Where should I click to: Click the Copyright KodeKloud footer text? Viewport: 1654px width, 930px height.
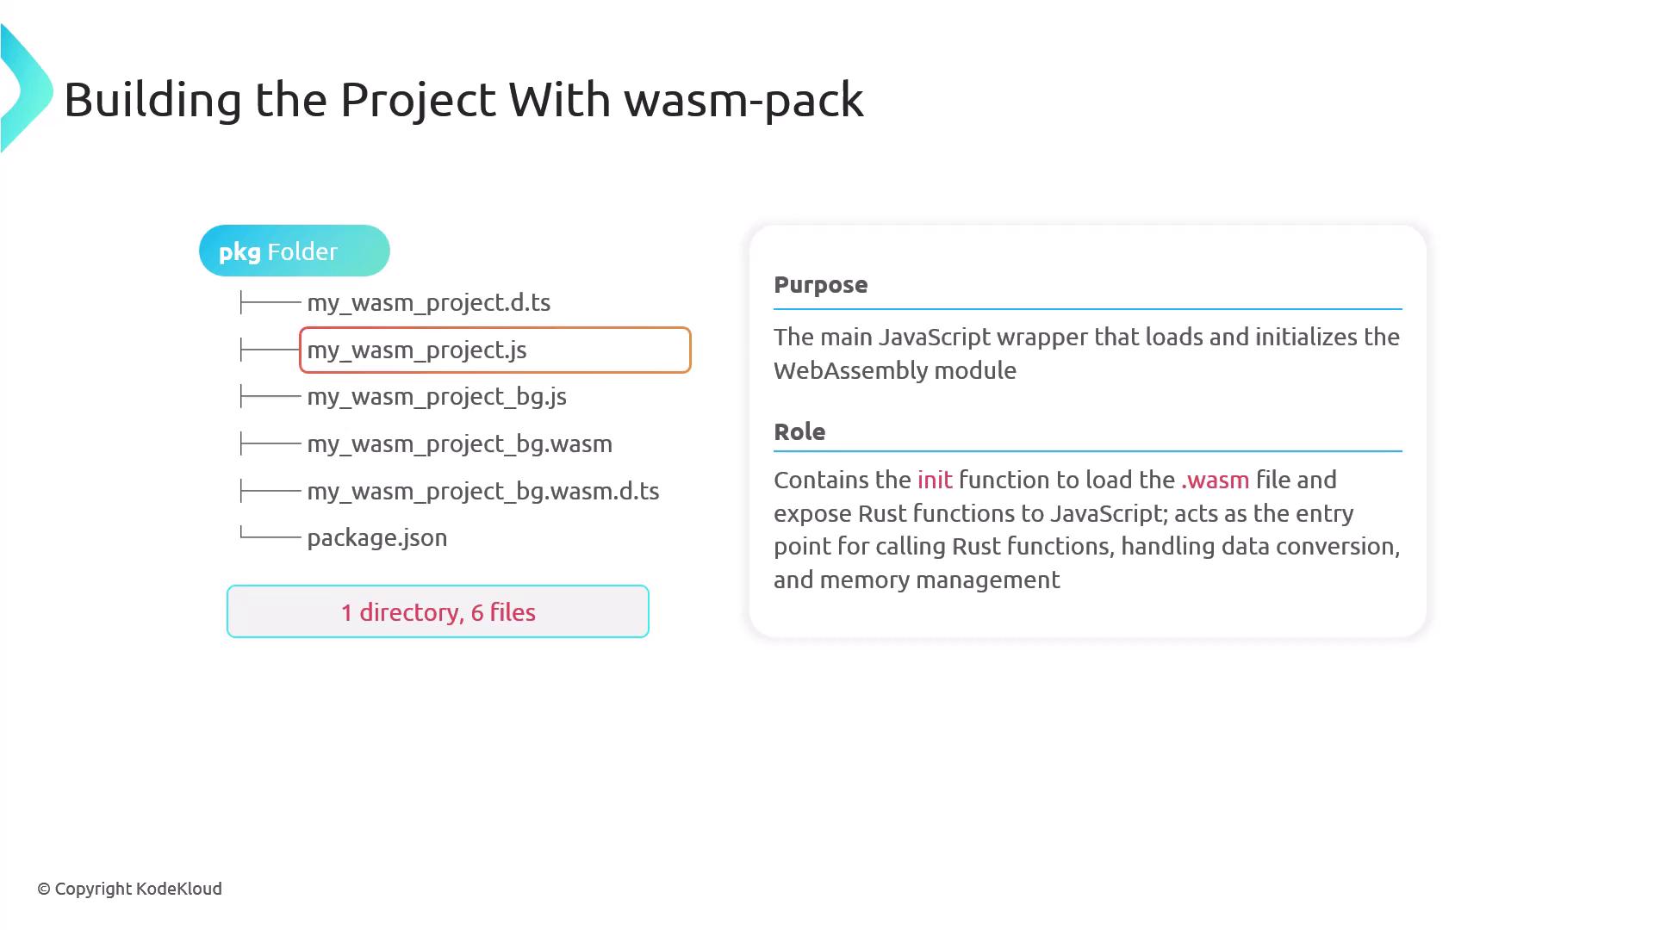pyautogui.click(x=129, y=889)
